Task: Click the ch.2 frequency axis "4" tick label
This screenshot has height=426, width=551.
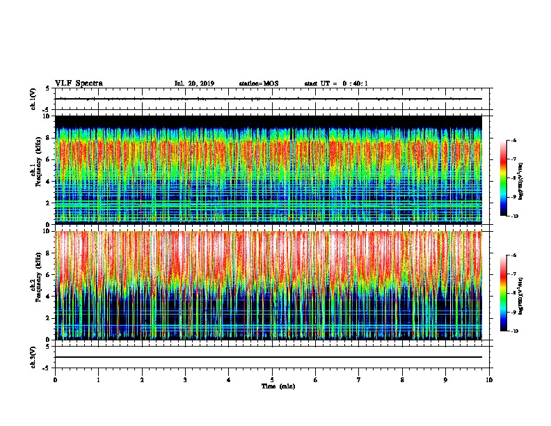Action: click(49, 297)
